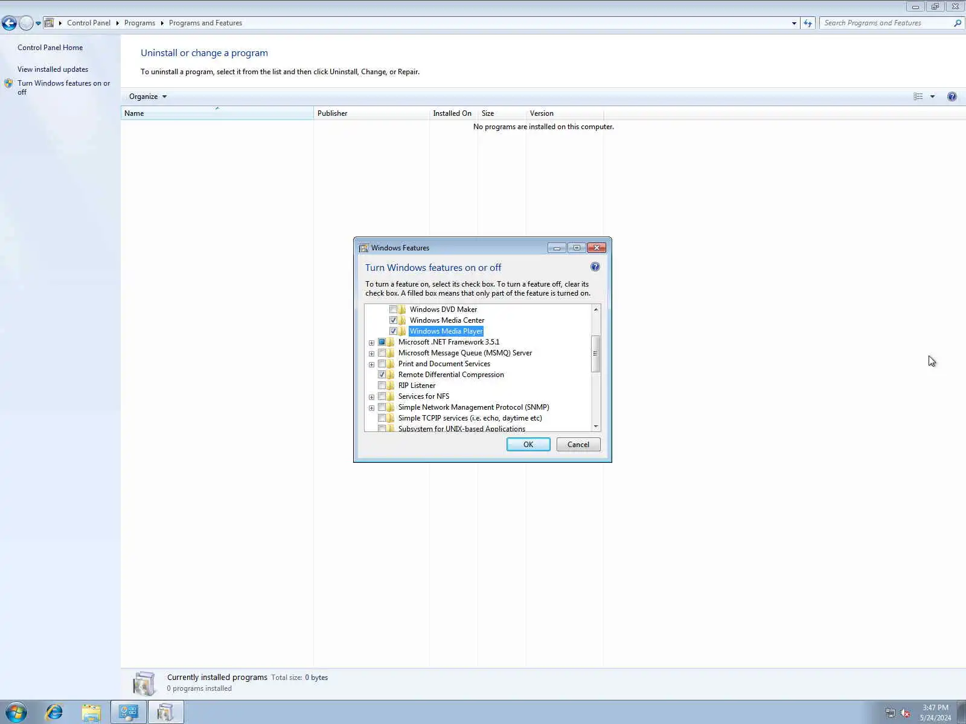Image resolution: width=966 pixels, height=724 pixels.
Task: Sort by the Installed On column header
Action: [x=453, y=113]
